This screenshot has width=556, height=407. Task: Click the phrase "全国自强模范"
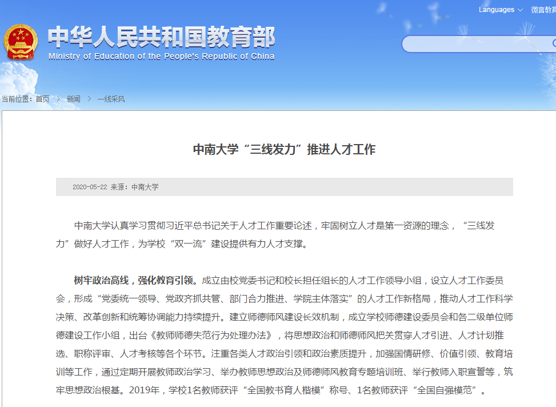pos(445,390)
